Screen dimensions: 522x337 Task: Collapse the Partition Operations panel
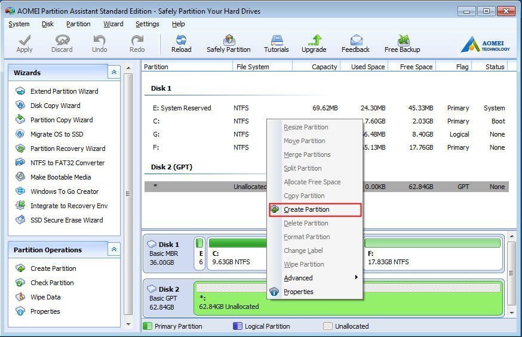(x=114, y=249)
